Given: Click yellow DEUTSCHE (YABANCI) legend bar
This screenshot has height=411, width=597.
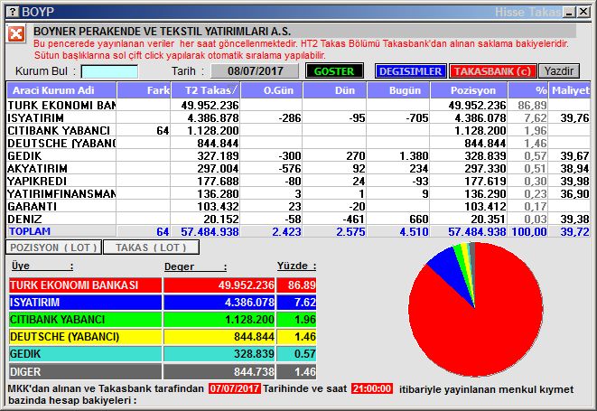Looking at the screenshot, I should (x=85, y=337).
